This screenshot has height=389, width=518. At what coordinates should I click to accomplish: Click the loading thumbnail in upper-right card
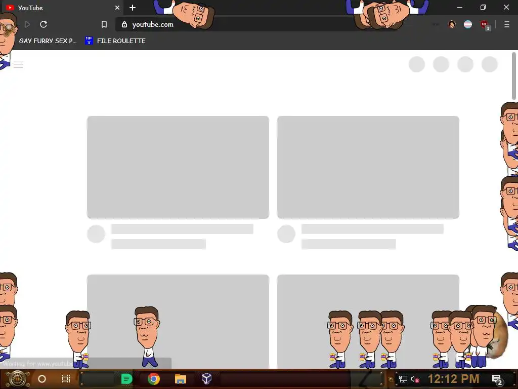click(368, 167)
